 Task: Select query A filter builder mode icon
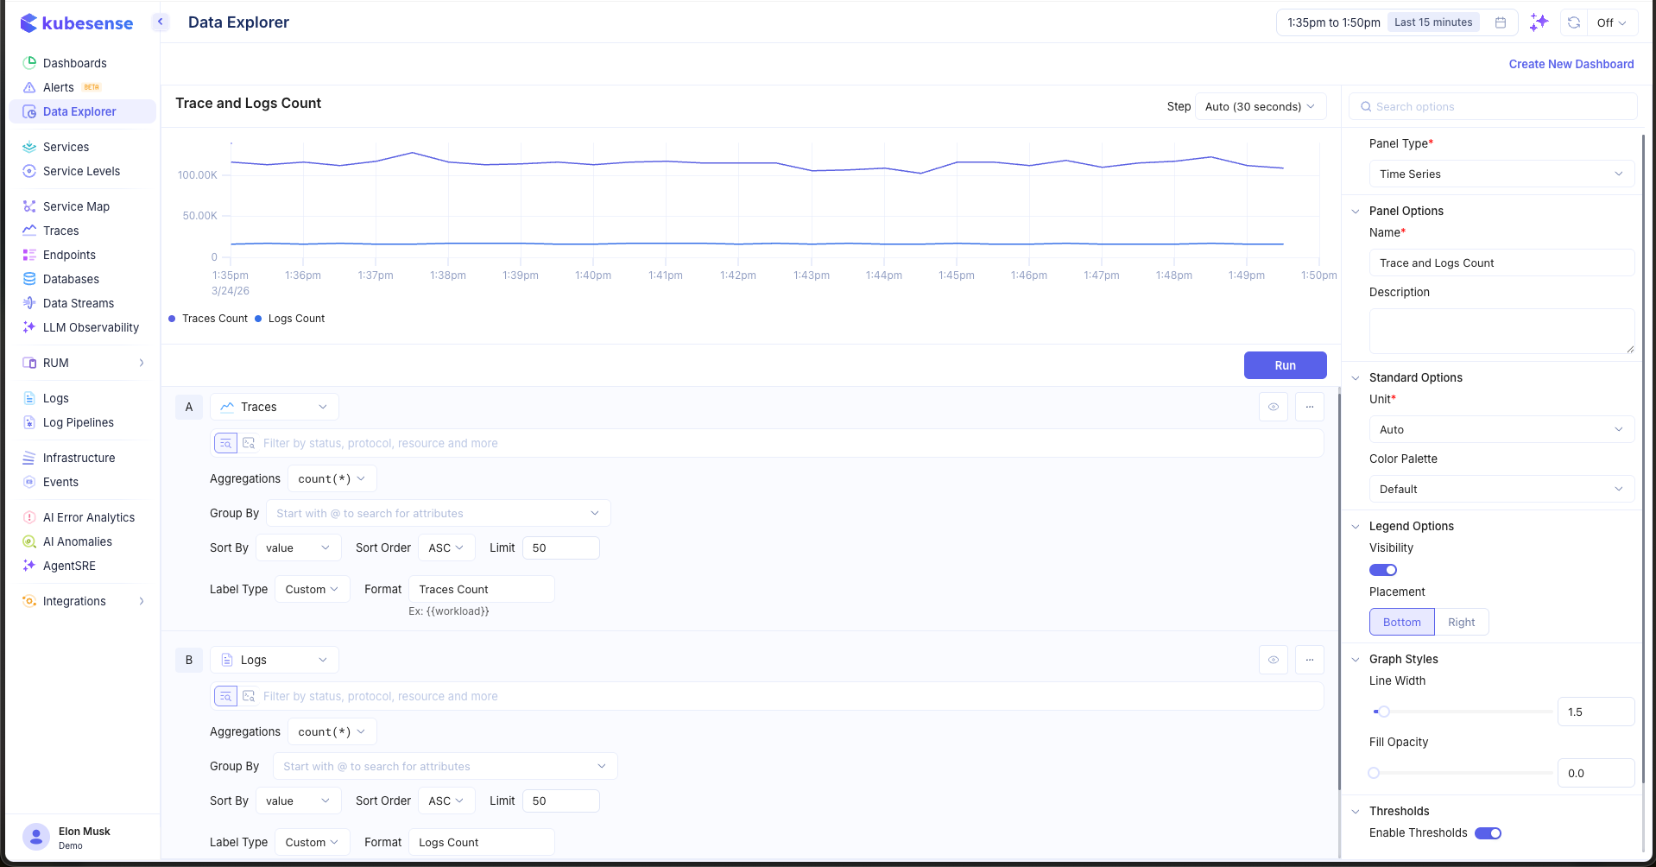225,443
